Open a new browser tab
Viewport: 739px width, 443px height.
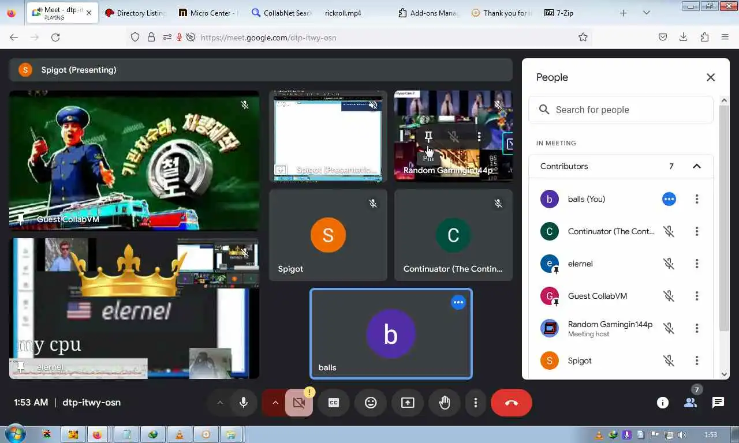click(x=623, y=13)
